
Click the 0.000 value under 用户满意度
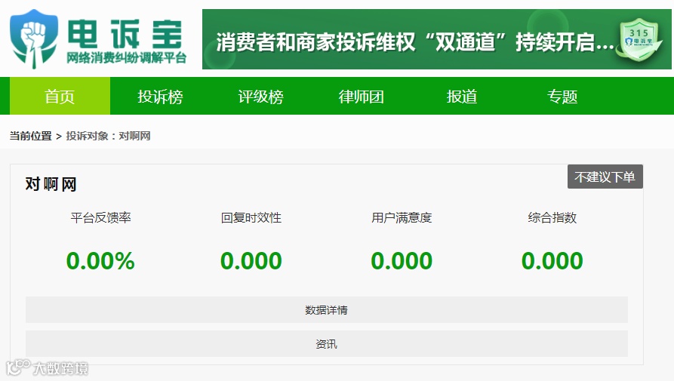(x=402, y=261)
